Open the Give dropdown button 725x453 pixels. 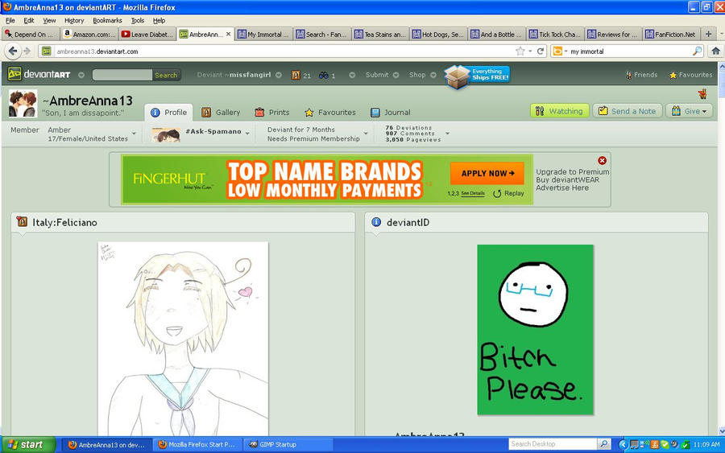689,111
